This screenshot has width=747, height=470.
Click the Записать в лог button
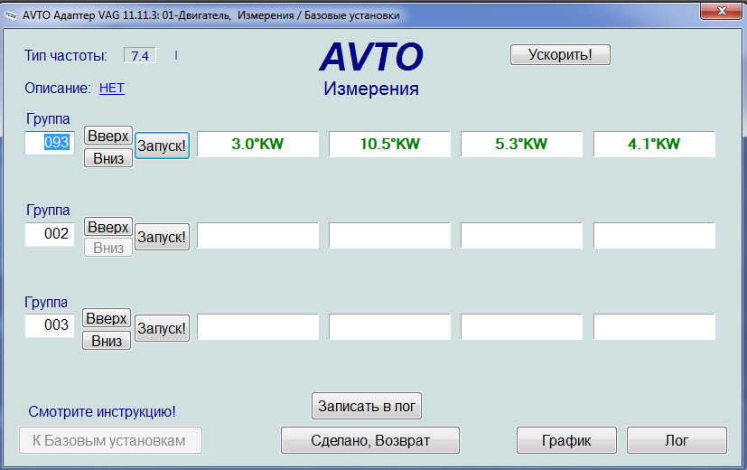click(367, 406)
